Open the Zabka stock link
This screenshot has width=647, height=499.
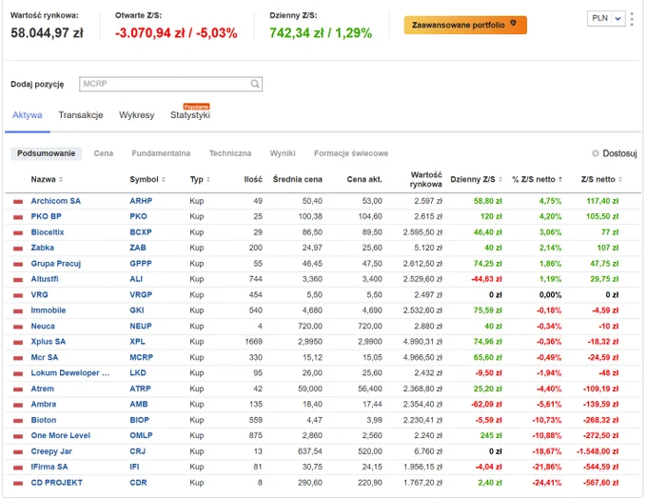click(42, 248)
